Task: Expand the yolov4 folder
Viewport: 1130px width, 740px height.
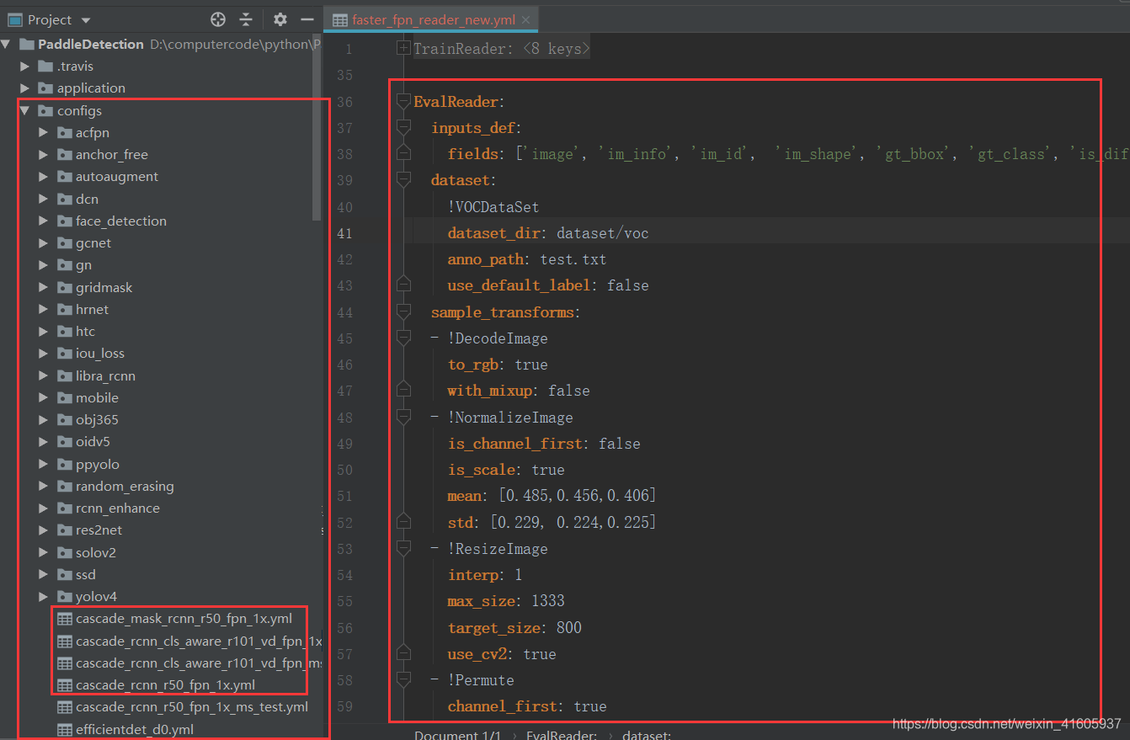Action: coord(44,597)
